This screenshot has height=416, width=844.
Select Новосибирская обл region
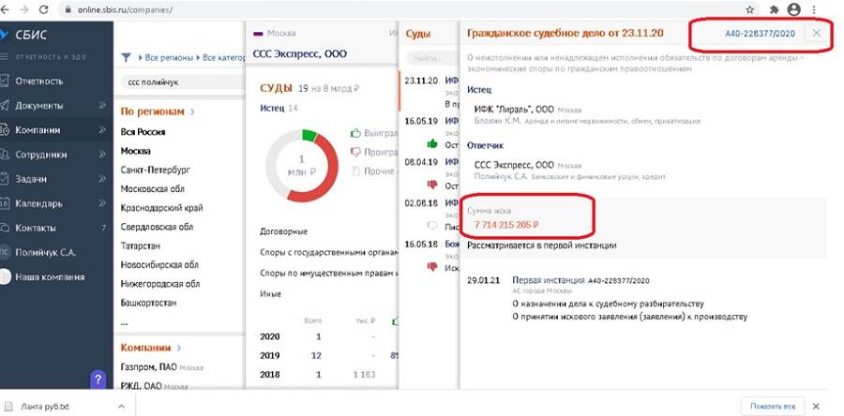pyautogui.click(x=159, y=265)
